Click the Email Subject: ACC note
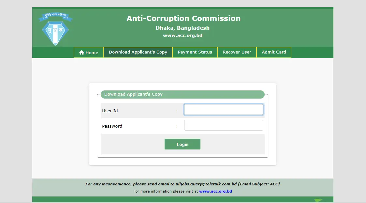The width and height of the screenshot is (366, 203). 259,184
